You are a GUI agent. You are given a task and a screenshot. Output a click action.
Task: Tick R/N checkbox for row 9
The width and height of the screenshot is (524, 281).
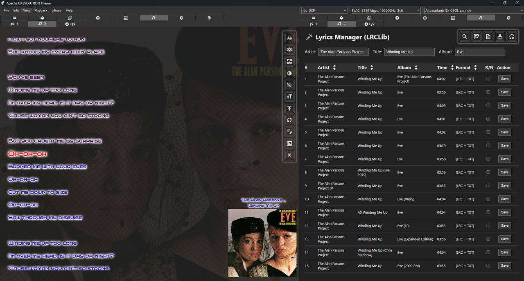488,185
